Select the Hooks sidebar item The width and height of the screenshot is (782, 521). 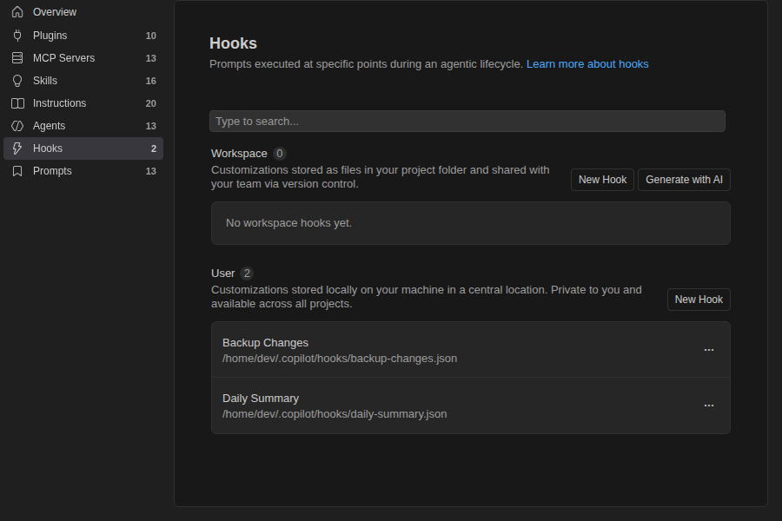[x=83, y=148]
